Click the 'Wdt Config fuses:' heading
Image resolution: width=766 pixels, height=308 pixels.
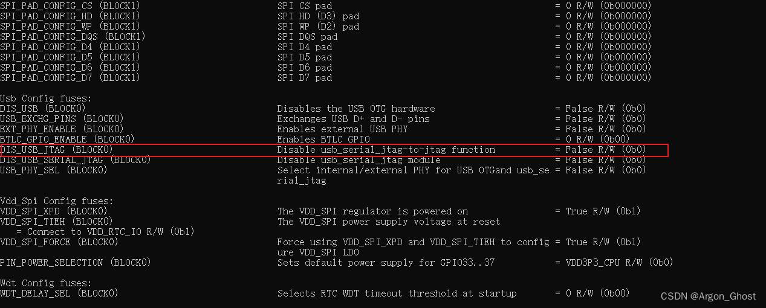pos(46,283)
